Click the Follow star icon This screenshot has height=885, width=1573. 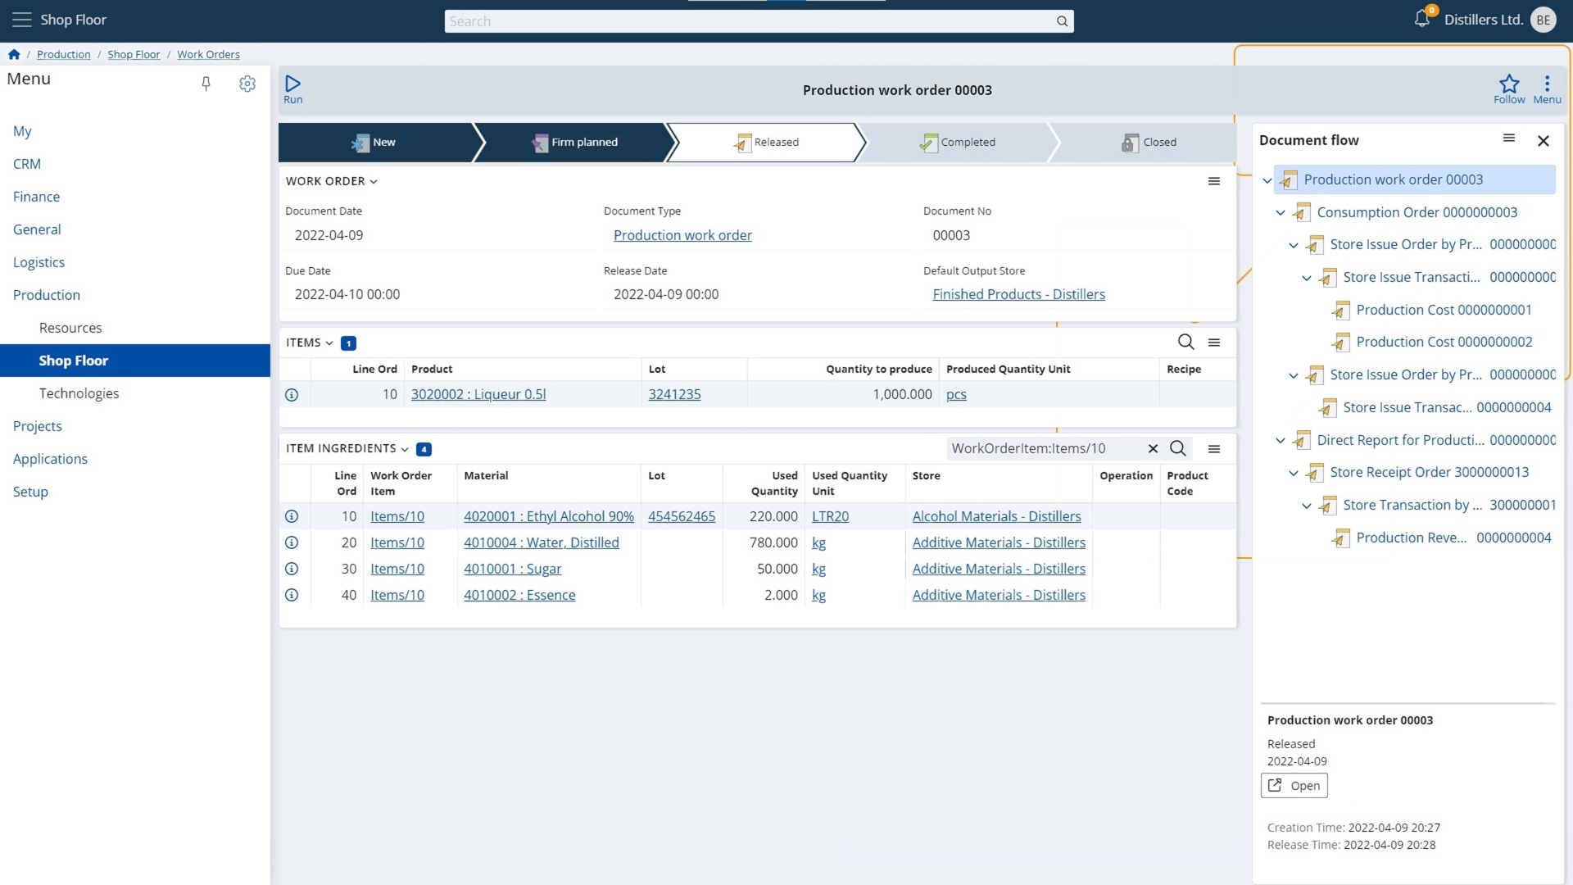tap(1509, 84)
